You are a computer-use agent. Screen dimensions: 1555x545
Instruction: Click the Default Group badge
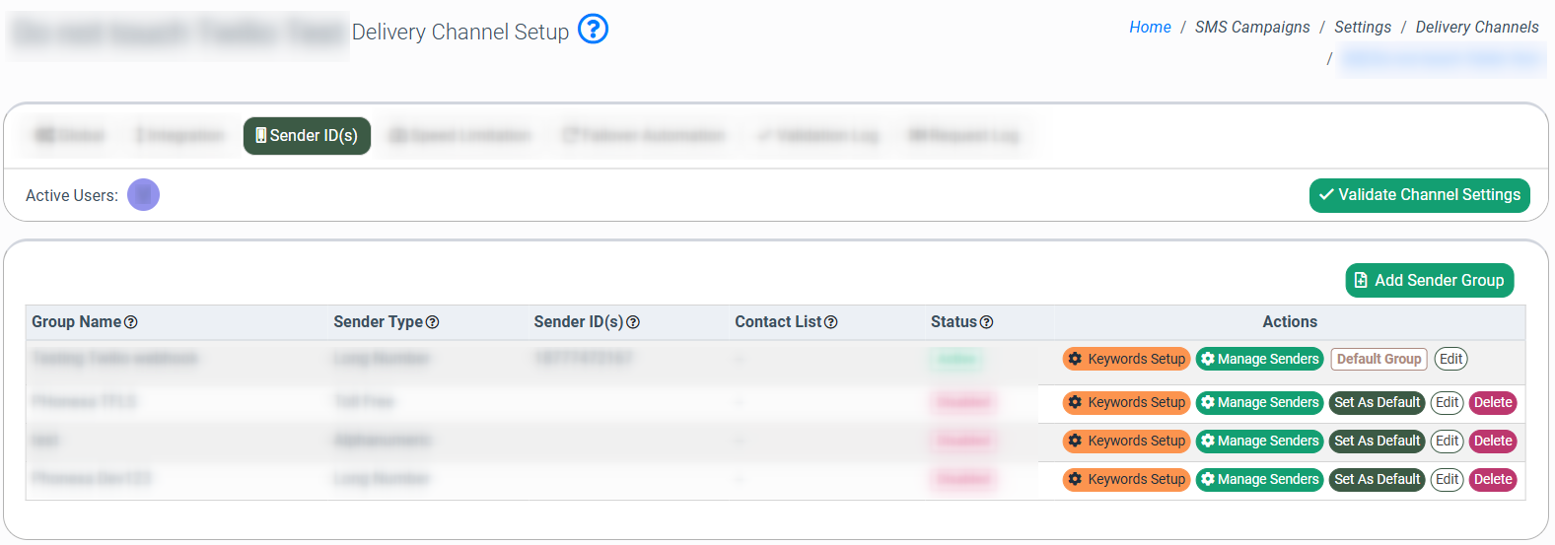(1378, 360)
